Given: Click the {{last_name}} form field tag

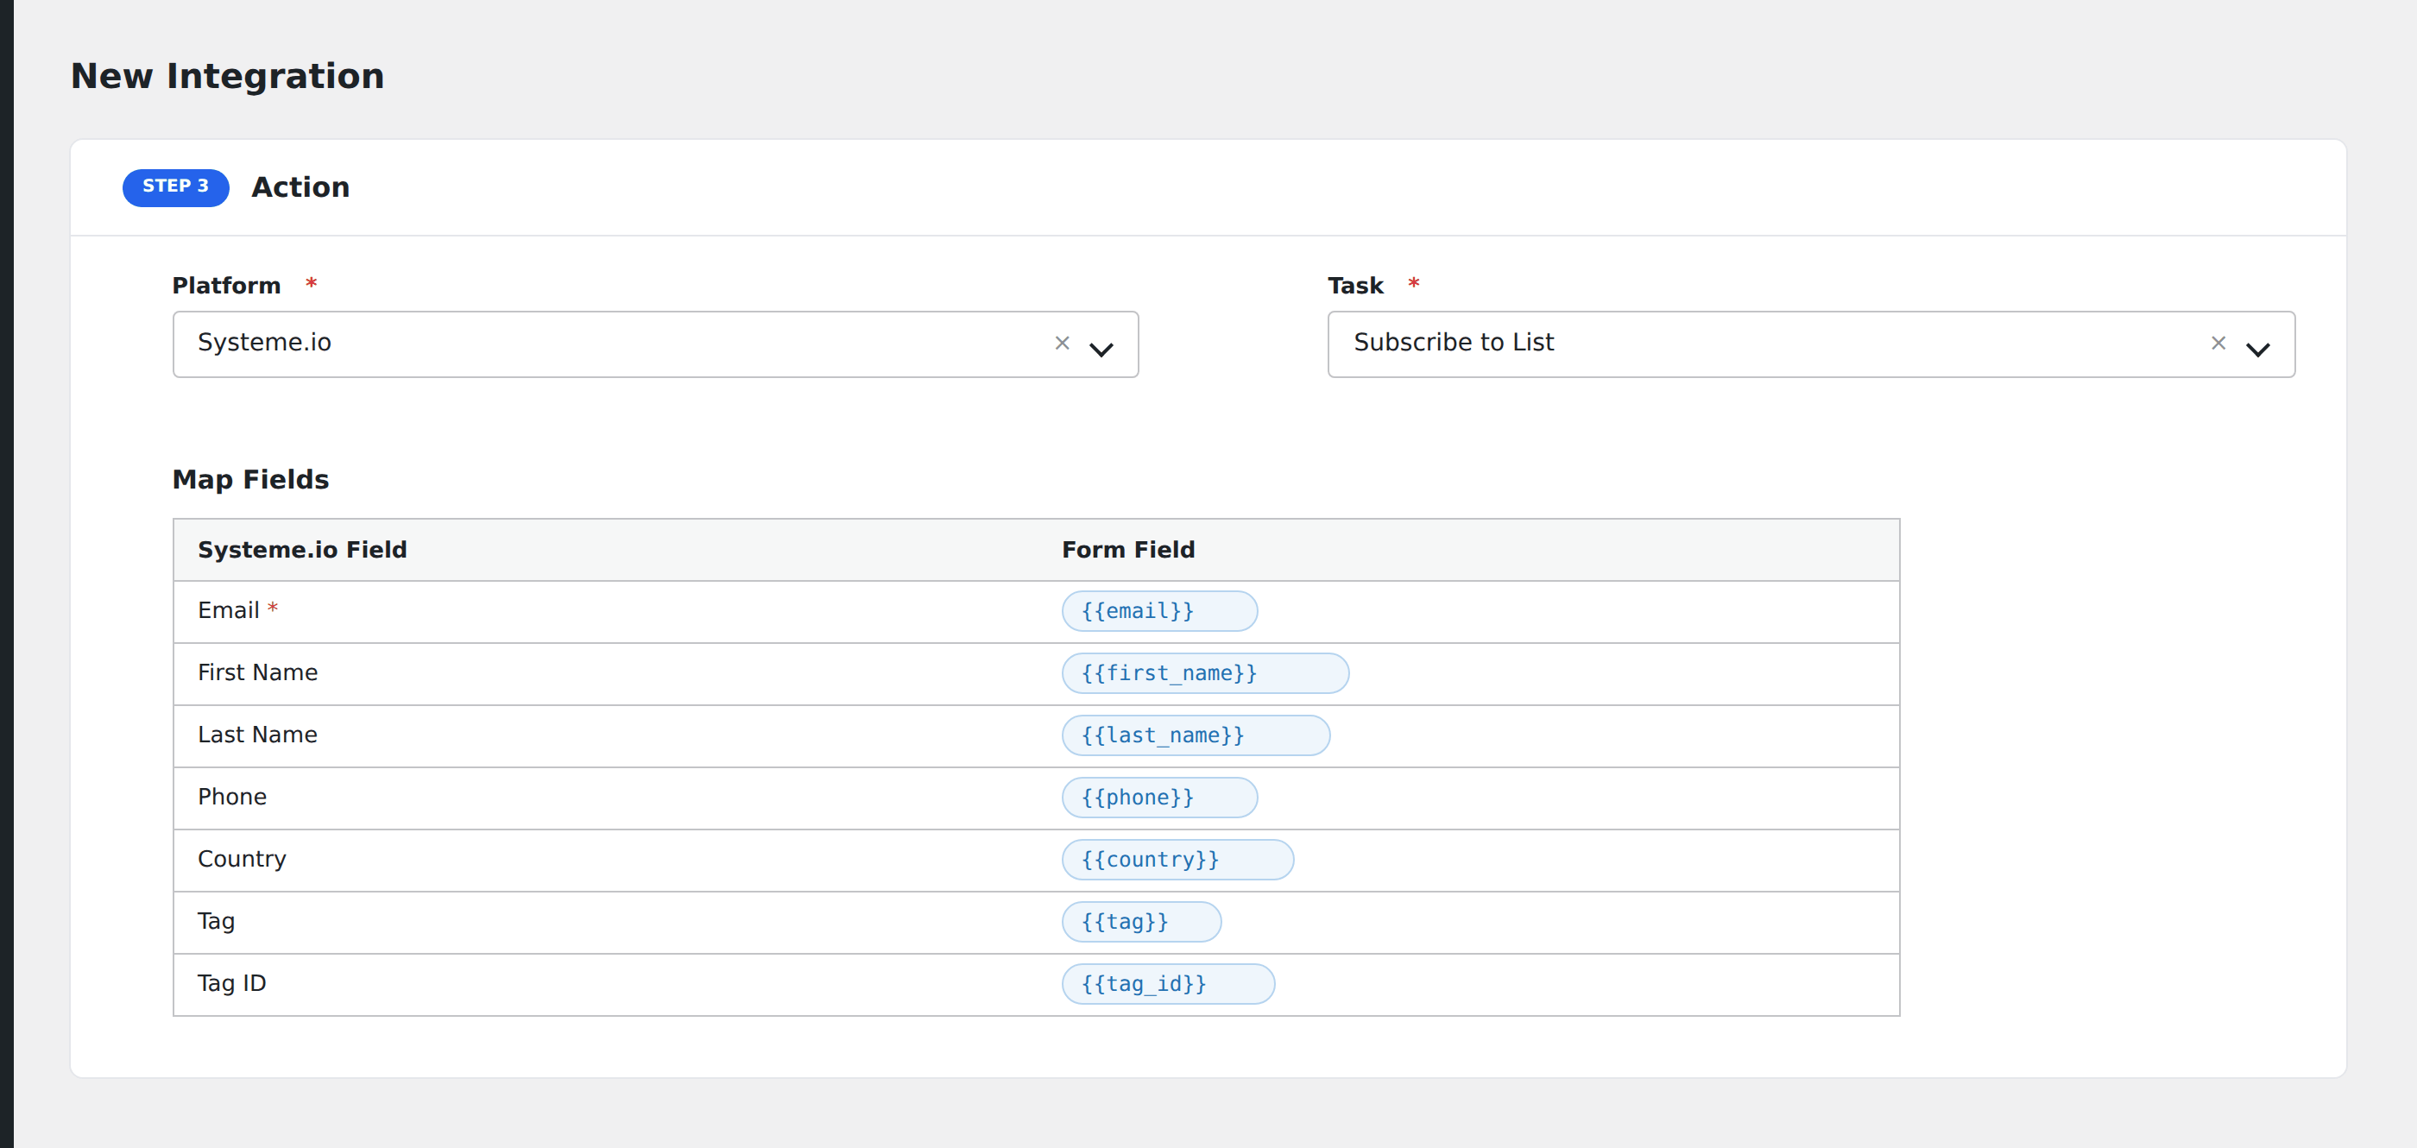Looking at the screenshot, I should 1196,735.
